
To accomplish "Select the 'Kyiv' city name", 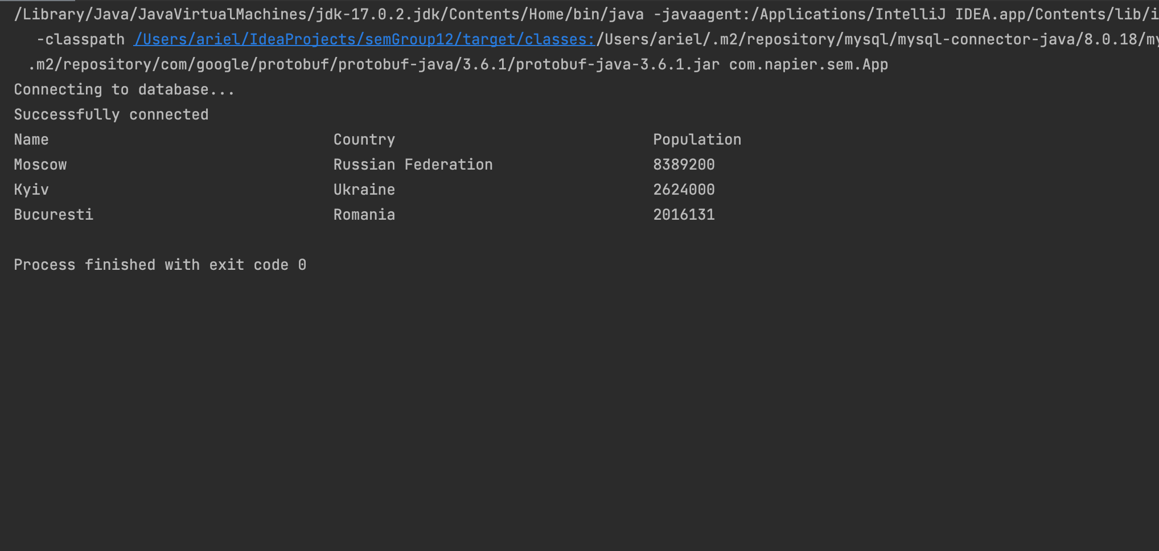I will pyautogui.click(x=31, y=190).
